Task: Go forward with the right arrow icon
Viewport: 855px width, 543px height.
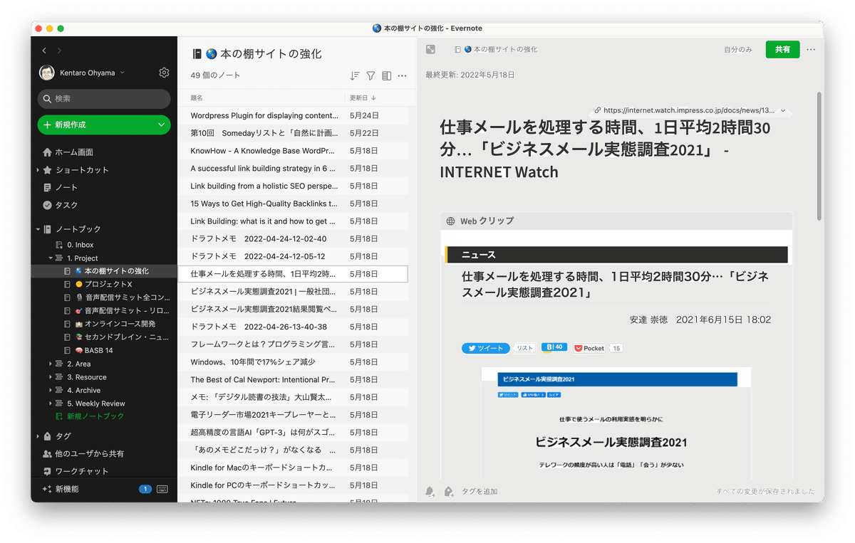Action: [x=59, y=51]
